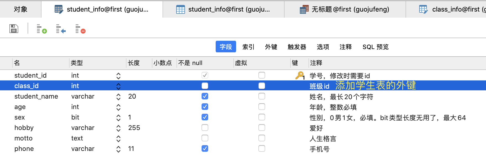This screenshot has height=168, width=486.
Task: Click the length value 255 of hobby
Action: pos(134,128)
